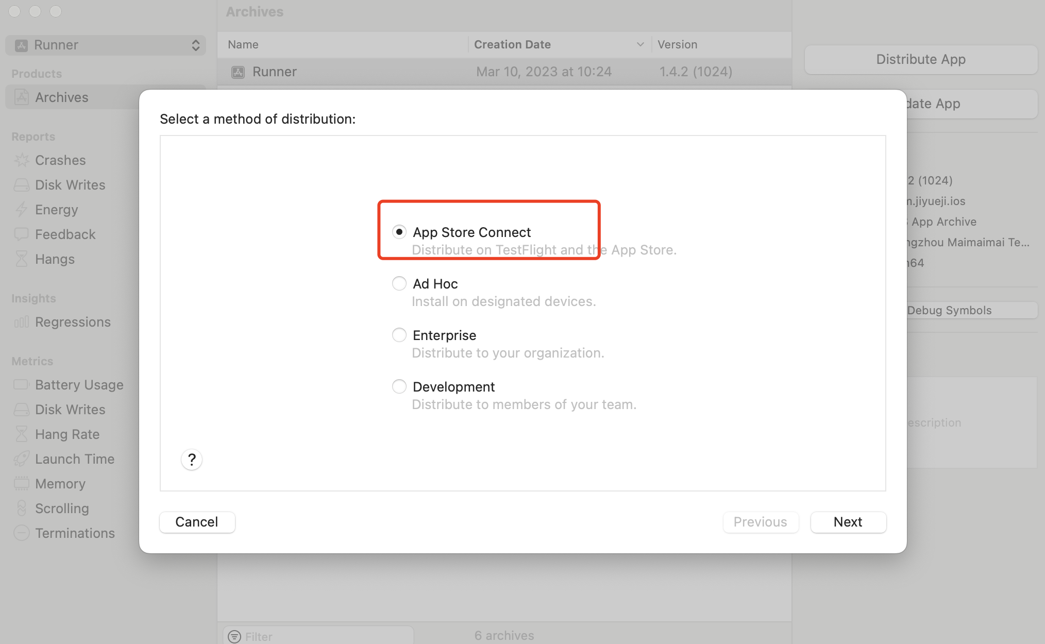This screenshot has width=1045, height=644.
Task: Click the Energy lightning bolt icon
Action: pyautogui.click(x=22, y=210)
